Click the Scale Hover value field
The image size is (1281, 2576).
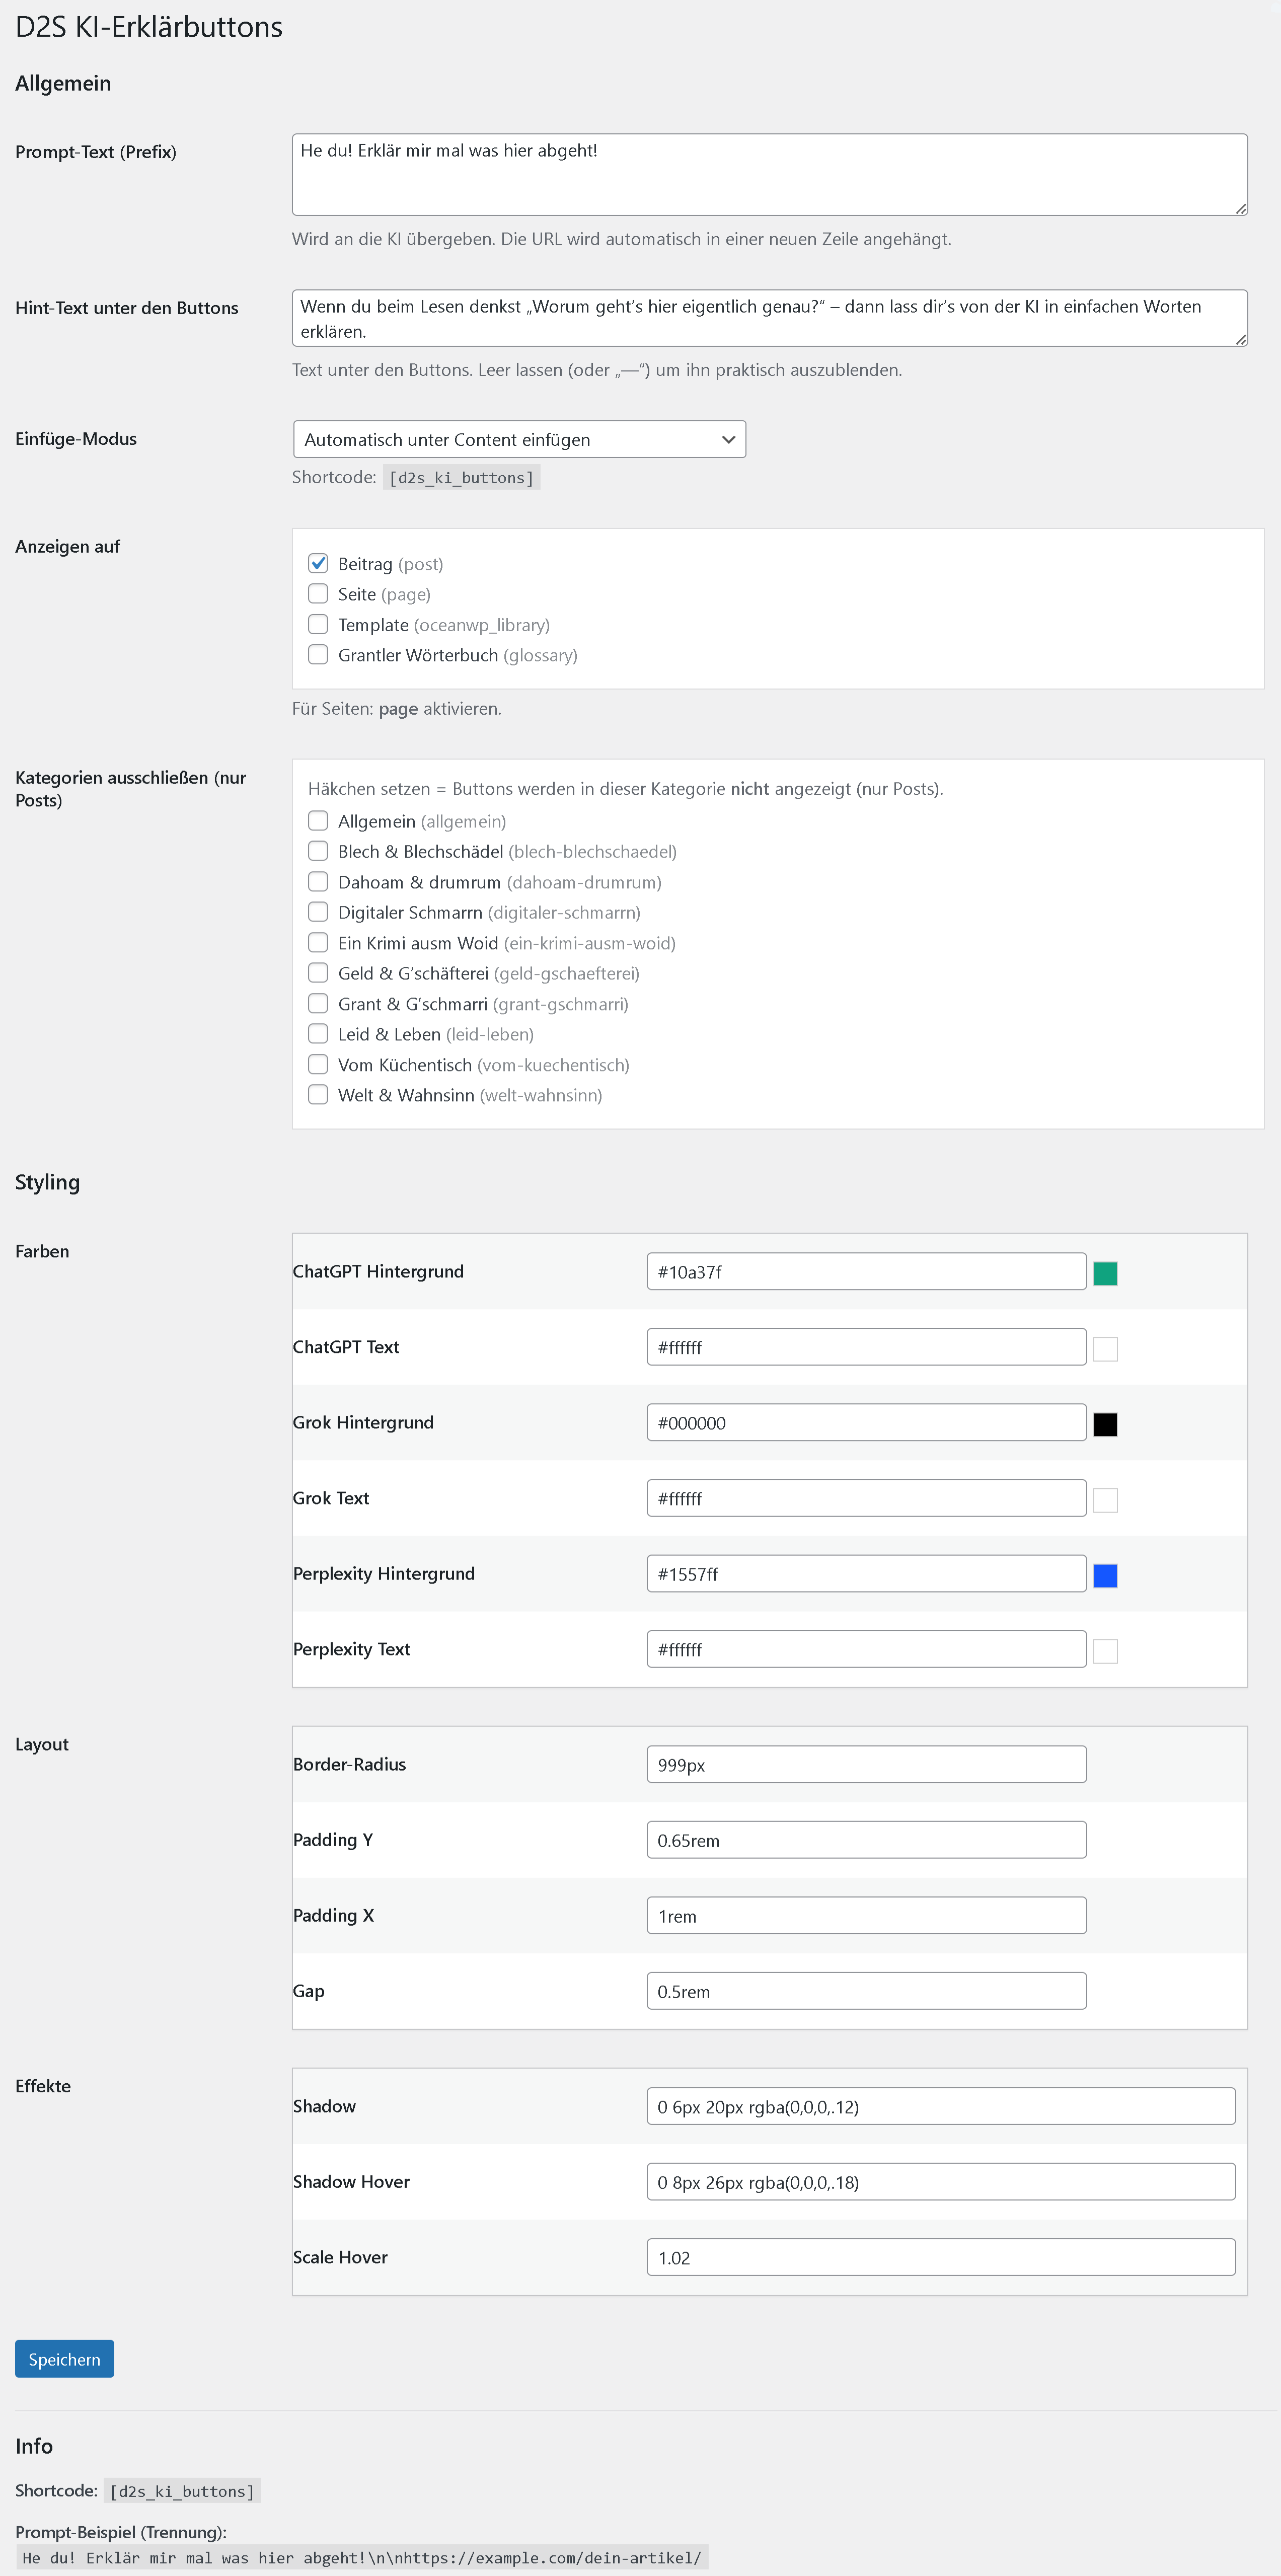[940, 2257]
